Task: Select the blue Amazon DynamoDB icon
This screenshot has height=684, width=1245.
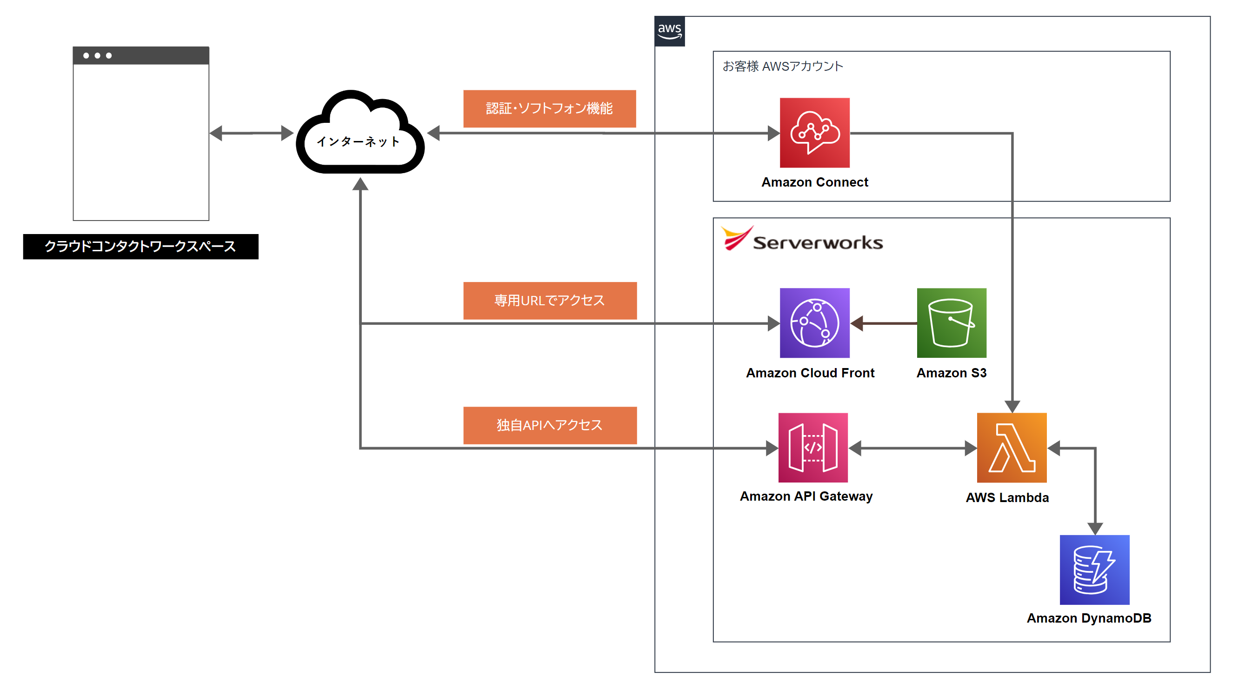Action: (1094, 570)
